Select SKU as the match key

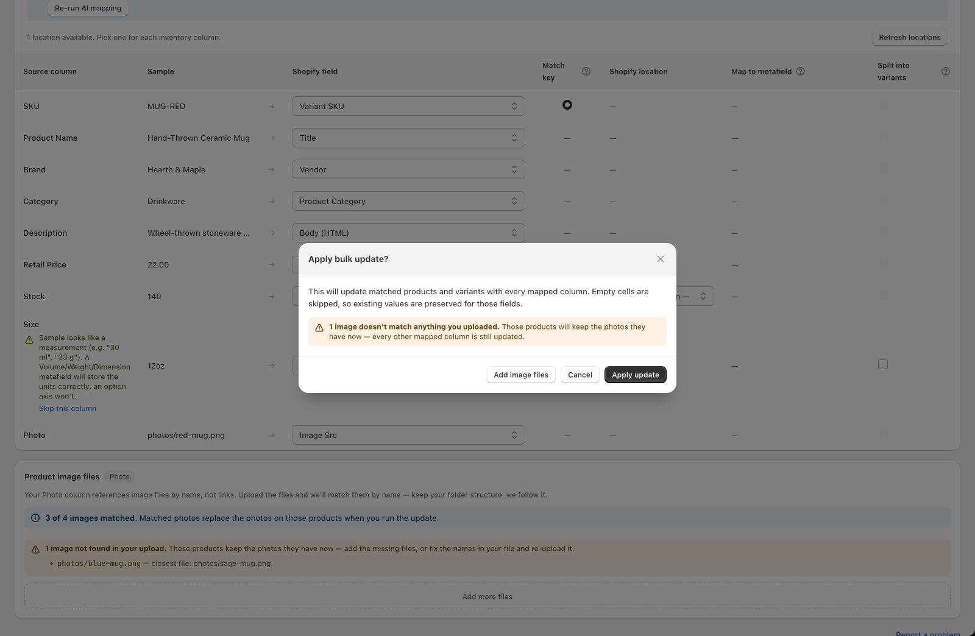click(567, 105)
